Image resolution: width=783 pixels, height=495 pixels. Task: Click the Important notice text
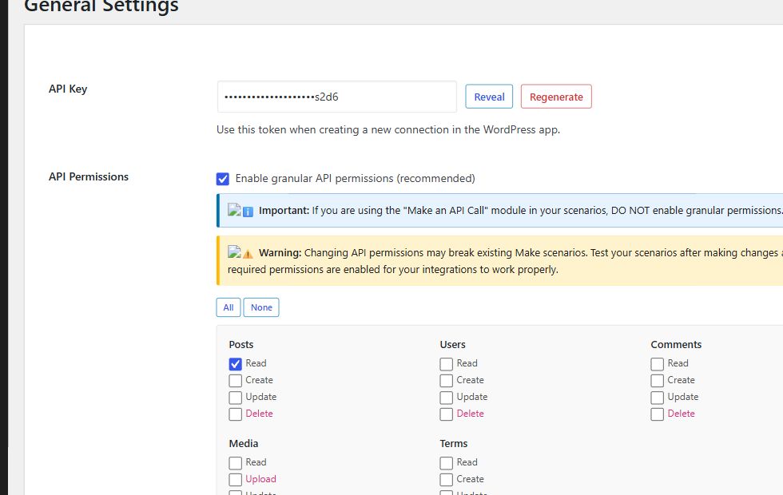[x=520, y=211]
